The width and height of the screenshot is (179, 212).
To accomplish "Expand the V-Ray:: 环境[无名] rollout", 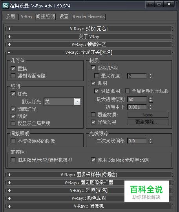I will [89, 190].
